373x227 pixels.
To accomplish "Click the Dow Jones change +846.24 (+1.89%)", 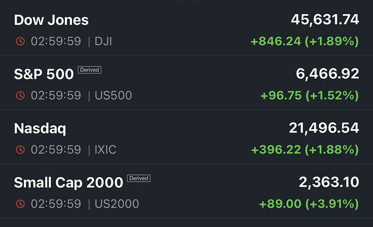I will 305,42.
